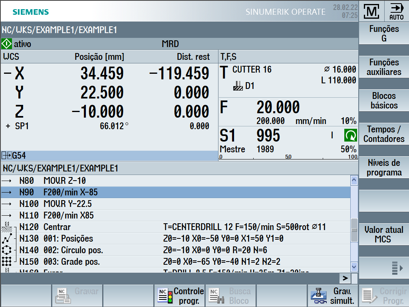Select block N150 003: Grade pos.
409x307 pixels.
point(176,262)
